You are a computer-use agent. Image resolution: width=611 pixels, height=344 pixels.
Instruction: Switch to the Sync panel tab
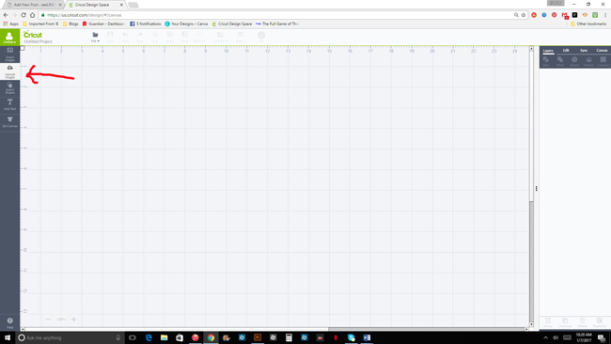point(584,50)
